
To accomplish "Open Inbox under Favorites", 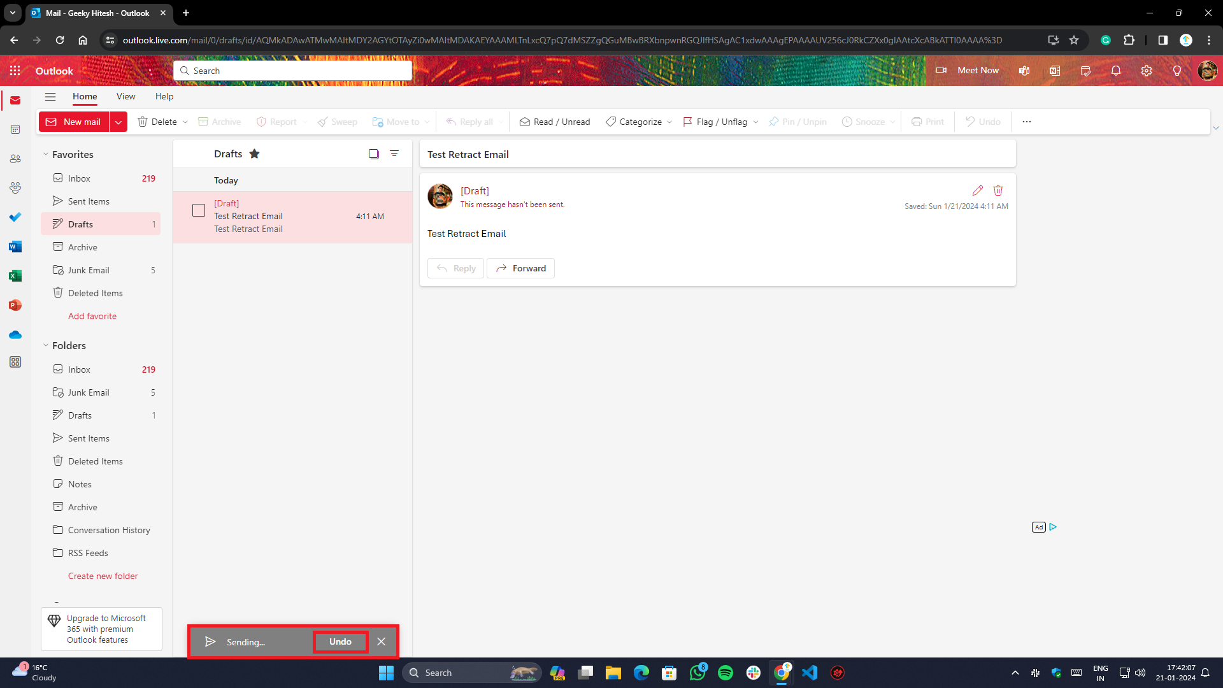I will point(101,178).
